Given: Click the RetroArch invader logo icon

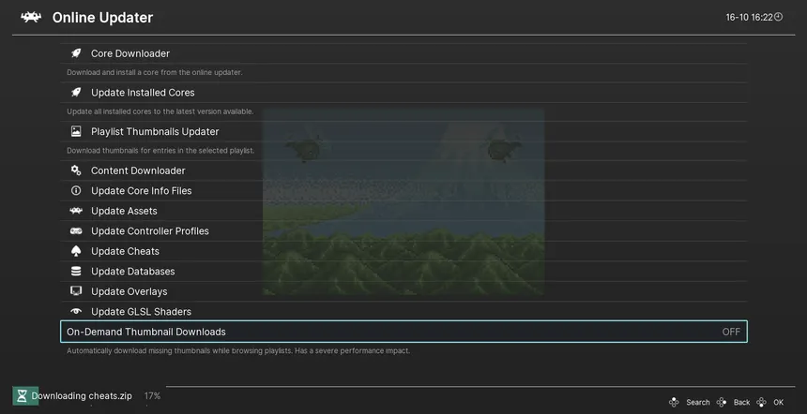Looking at the screenshot, I should pyautogui.click(x=31, y=18).
